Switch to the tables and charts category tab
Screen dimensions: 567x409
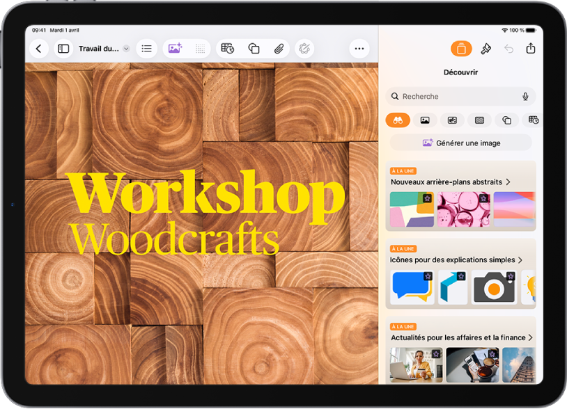click(x=533, y=120)
